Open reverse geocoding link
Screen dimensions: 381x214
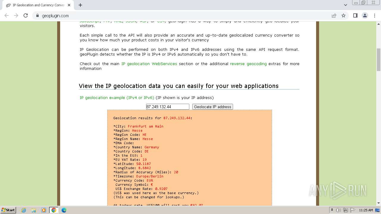coord(248,64)
